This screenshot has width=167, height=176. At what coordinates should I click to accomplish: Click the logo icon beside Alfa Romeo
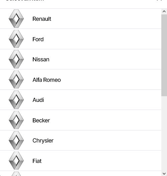tap(16, 79)
